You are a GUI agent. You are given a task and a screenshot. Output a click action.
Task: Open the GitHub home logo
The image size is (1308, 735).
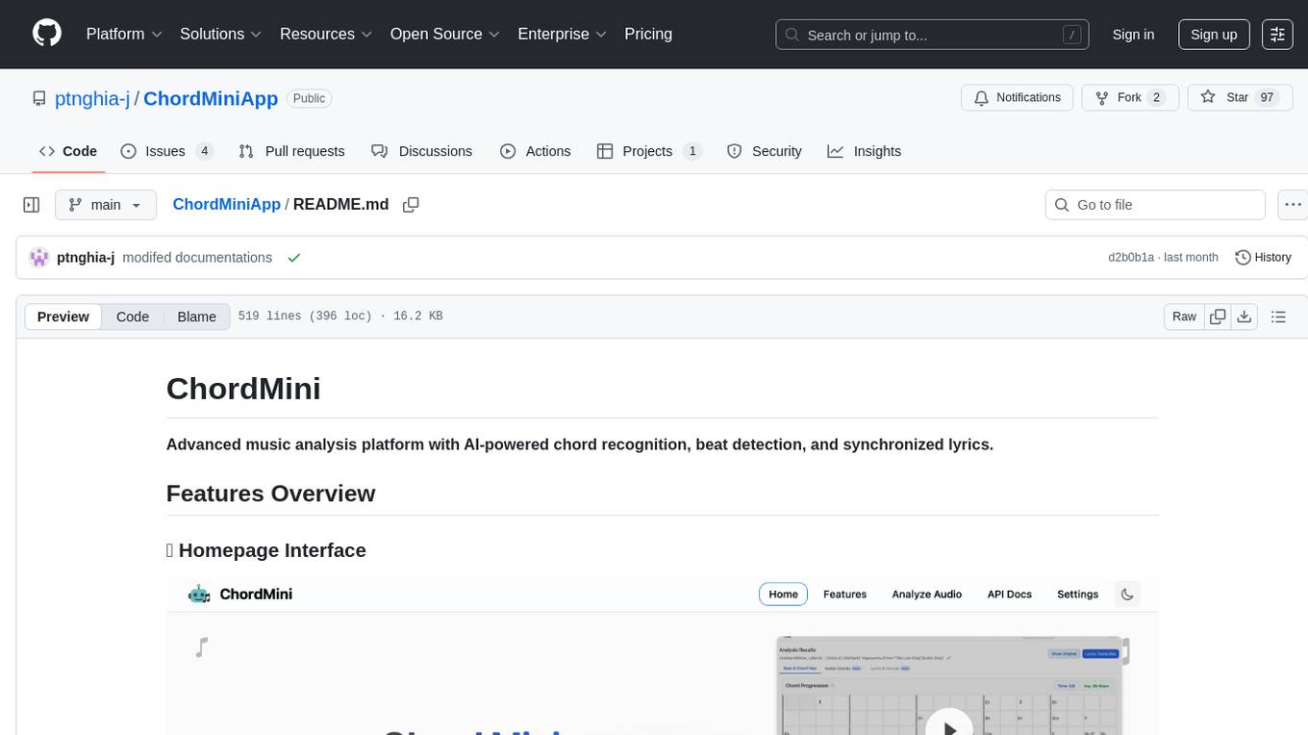tap(47, 34)
